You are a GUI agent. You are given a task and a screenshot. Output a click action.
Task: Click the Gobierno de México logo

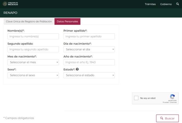[11, 4]
